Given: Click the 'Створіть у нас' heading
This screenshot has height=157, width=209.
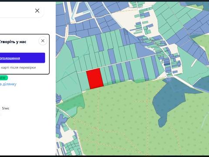Looking at the screenshot, I should 13,42.
